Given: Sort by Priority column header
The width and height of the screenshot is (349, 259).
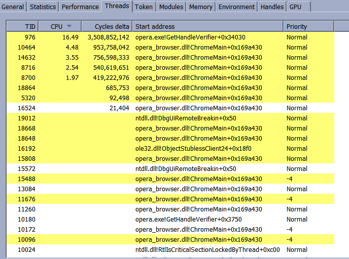Looking at the screenshot, I should pyautogui.click(x=309, y=26).
